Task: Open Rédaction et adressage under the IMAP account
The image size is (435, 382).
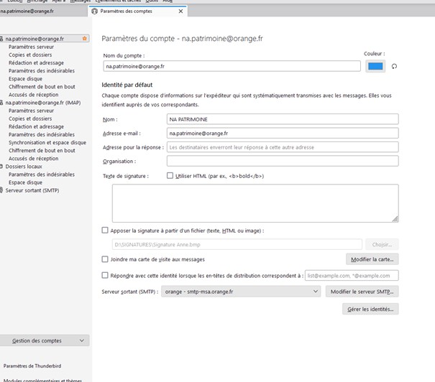Action: tap(36, 126)
